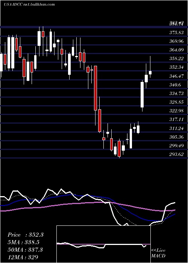Click the 334.73 price axis label
Viewport: 188px width, 263px height.
pyautogui.click(x=176, y=94)
